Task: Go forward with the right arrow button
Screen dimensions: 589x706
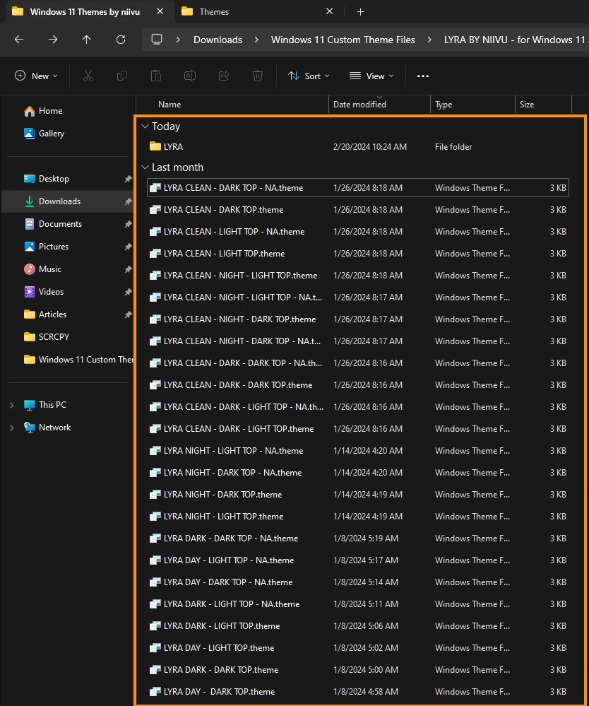Action: click(x=53, y=40)
